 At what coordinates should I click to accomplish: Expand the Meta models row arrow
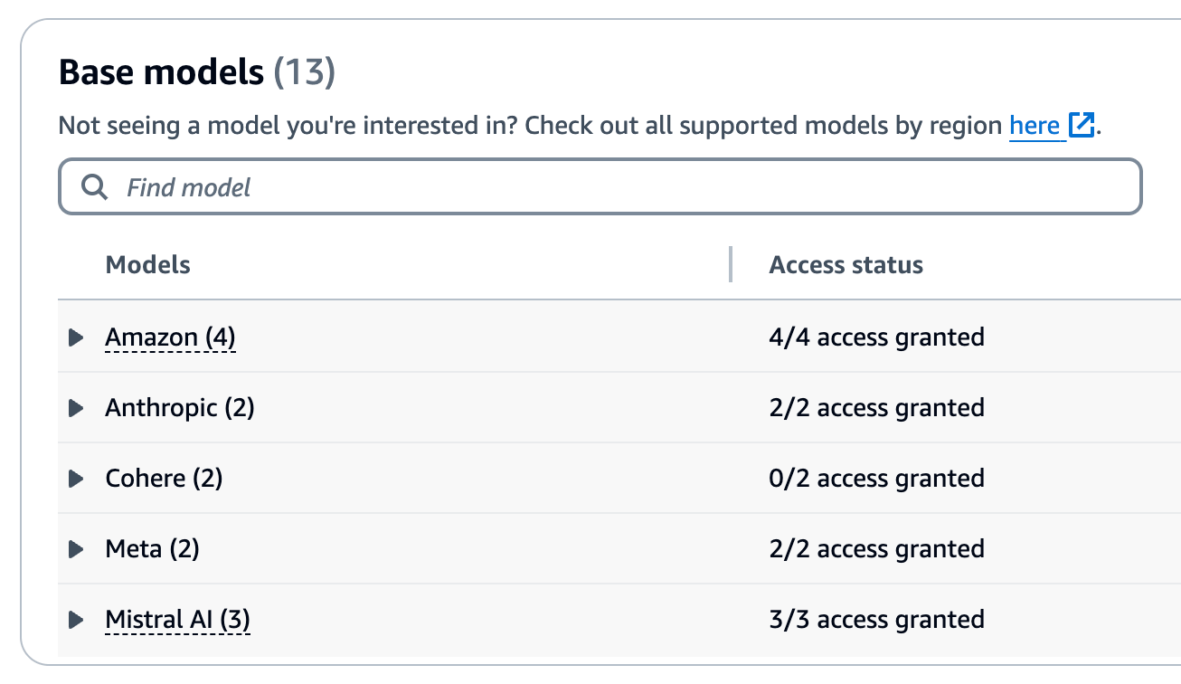pyautogui.click(x=76, y=549)
